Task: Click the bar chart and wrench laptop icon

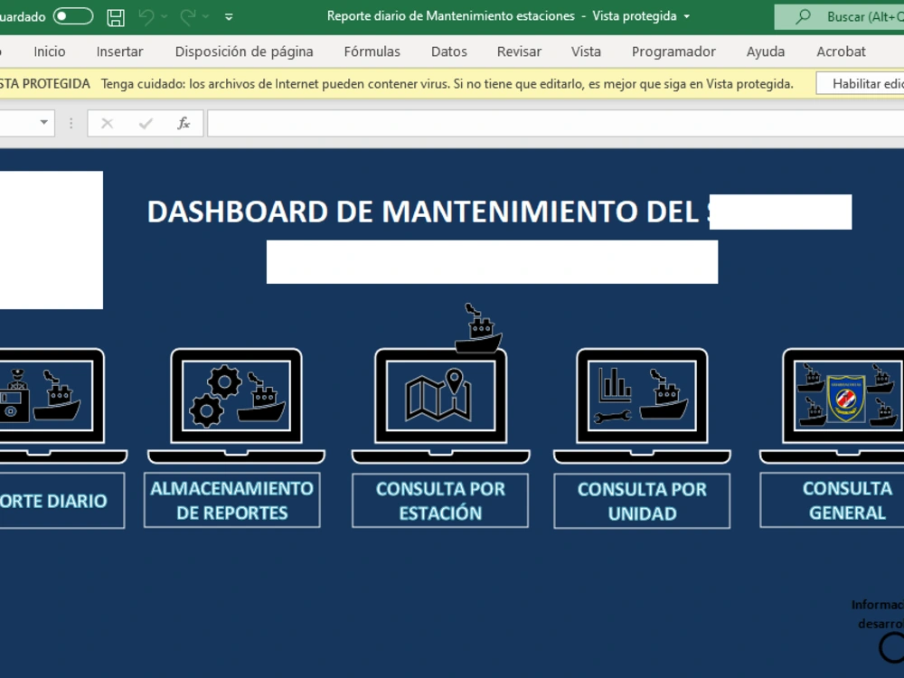Action: click(x=642, y=406)
